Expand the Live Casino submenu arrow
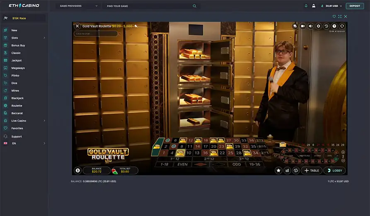The width and height of the screenshot is (370, 216). pos(44,121)
